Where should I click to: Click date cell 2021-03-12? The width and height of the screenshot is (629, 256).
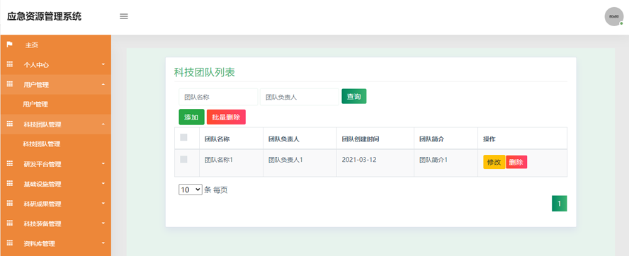[359, 159]
